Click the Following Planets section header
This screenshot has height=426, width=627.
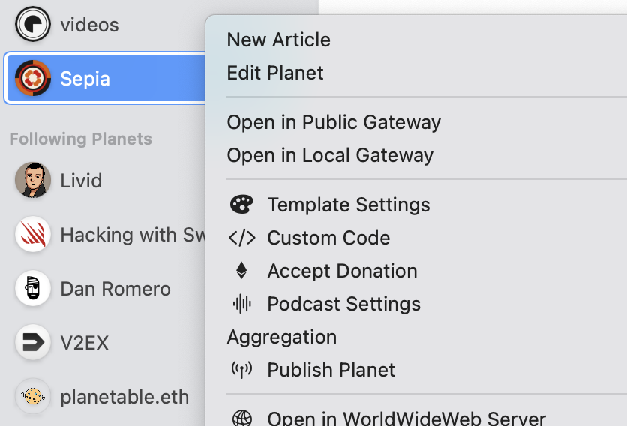click(x=80, y=139)
